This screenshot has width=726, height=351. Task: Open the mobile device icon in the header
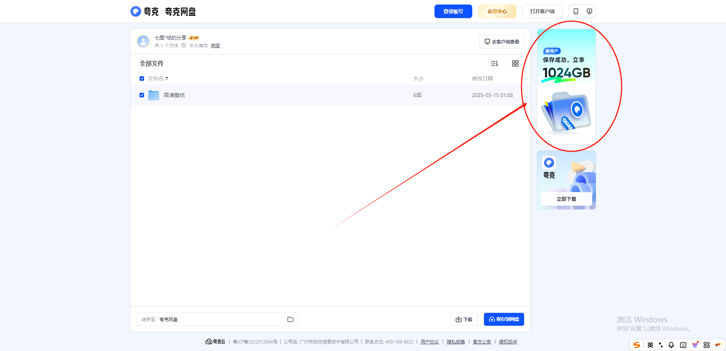tap(576, 11)
